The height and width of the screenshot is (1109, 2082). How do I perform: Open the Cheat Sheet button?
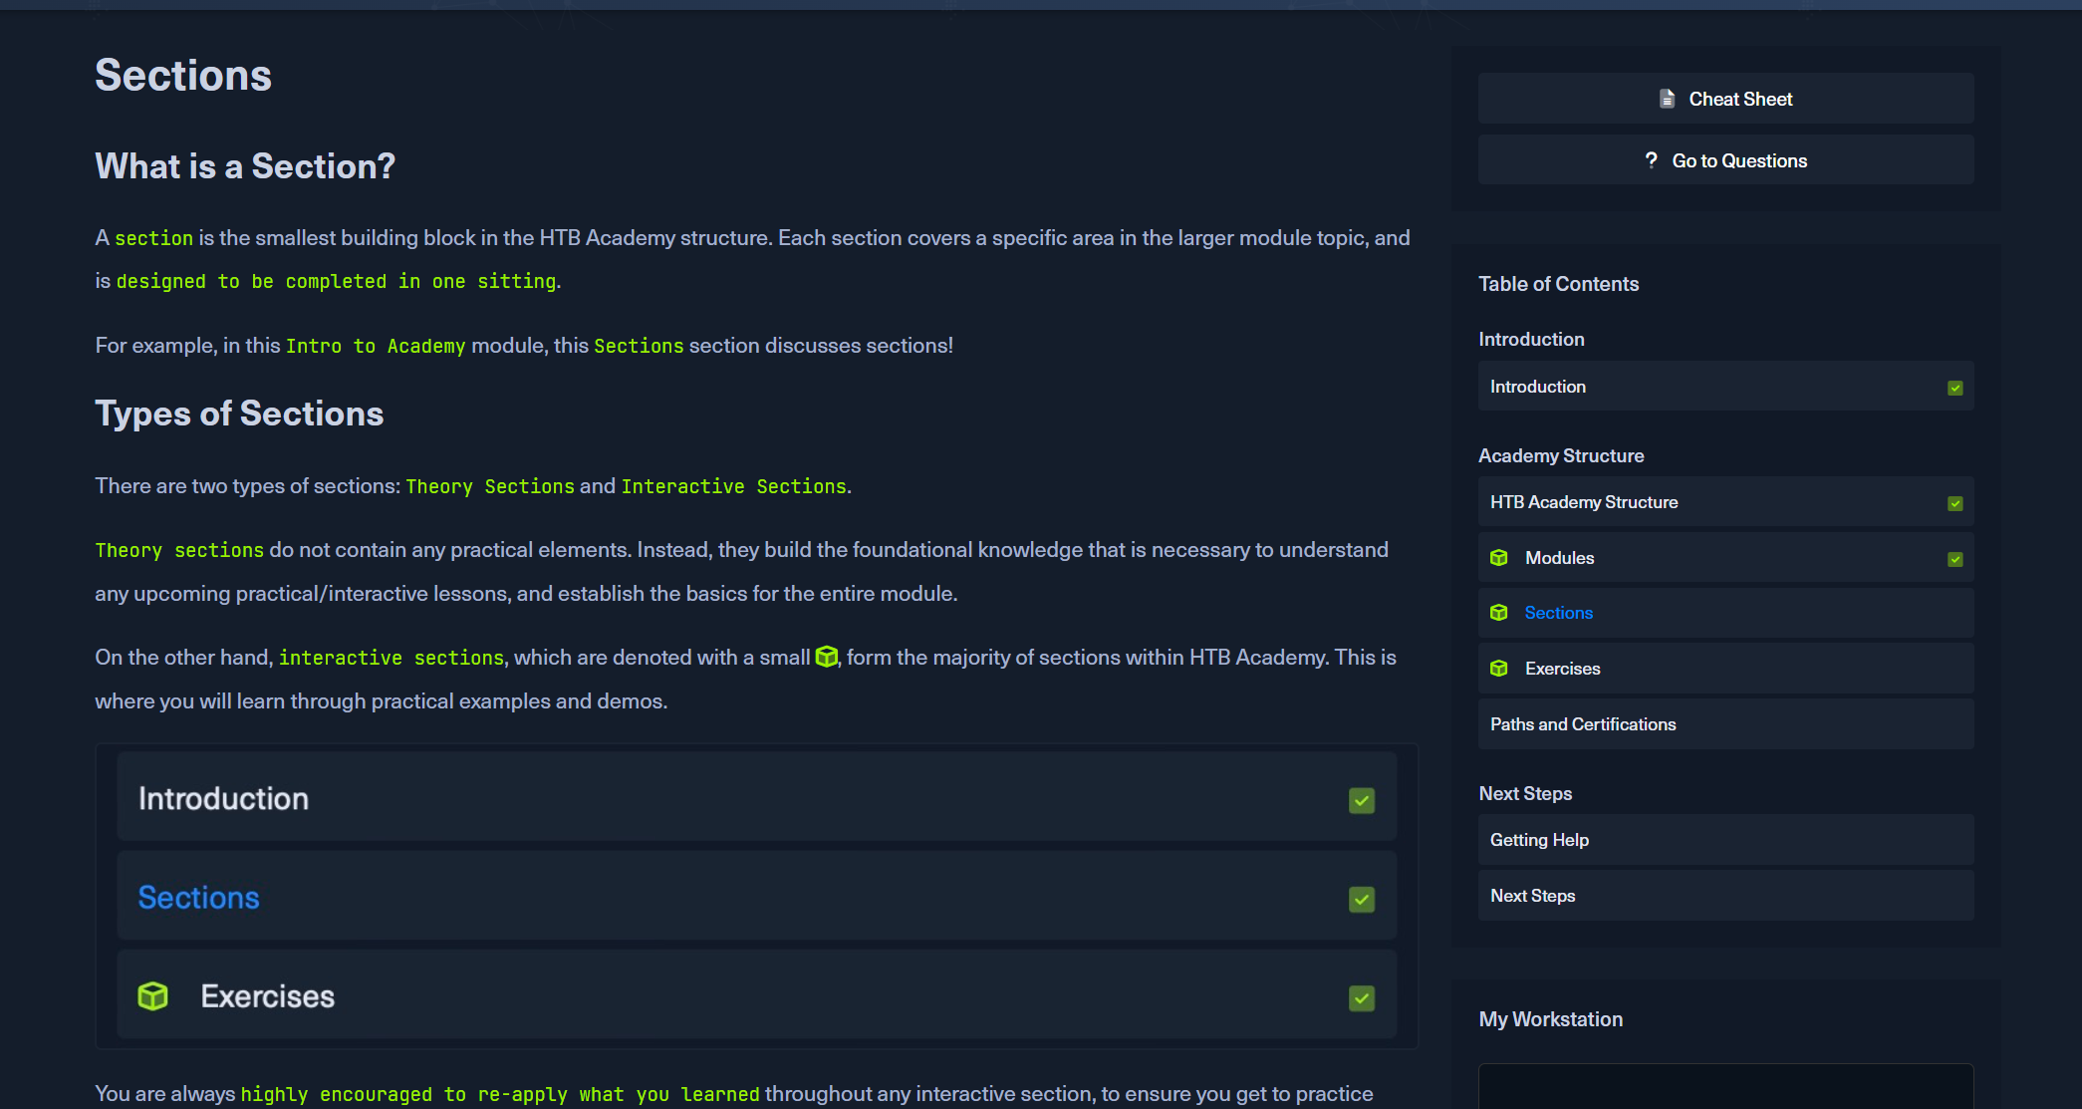[x=1739, y=99]
